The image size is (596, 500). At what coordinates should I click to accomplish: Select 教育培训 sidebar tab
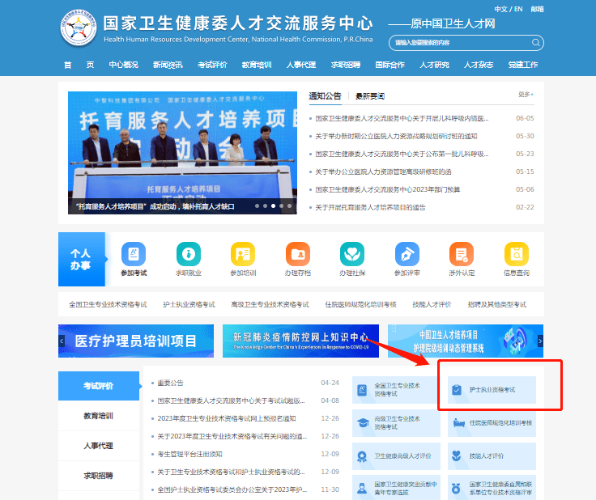[x=99, y=416]
